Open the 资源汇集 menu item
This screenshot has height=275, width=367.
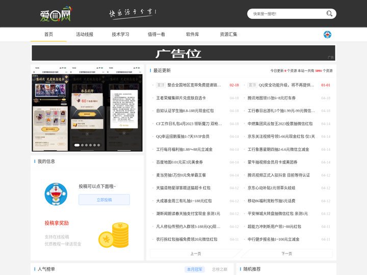[228, 35]
